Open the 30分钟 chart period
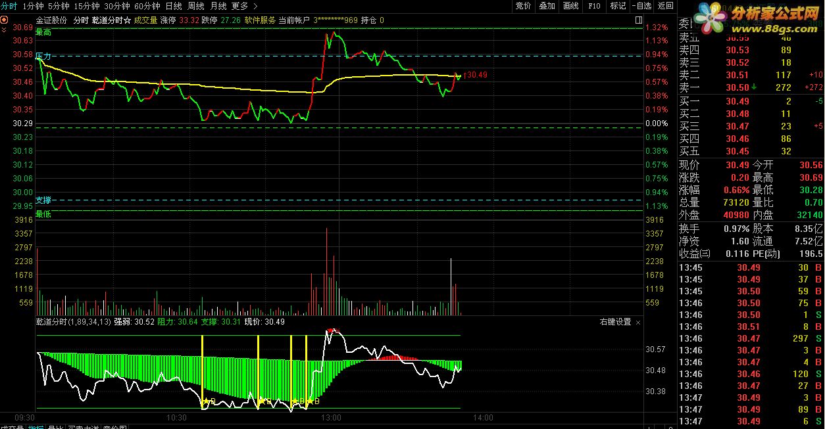825x429 pixels. click(117, 6)
